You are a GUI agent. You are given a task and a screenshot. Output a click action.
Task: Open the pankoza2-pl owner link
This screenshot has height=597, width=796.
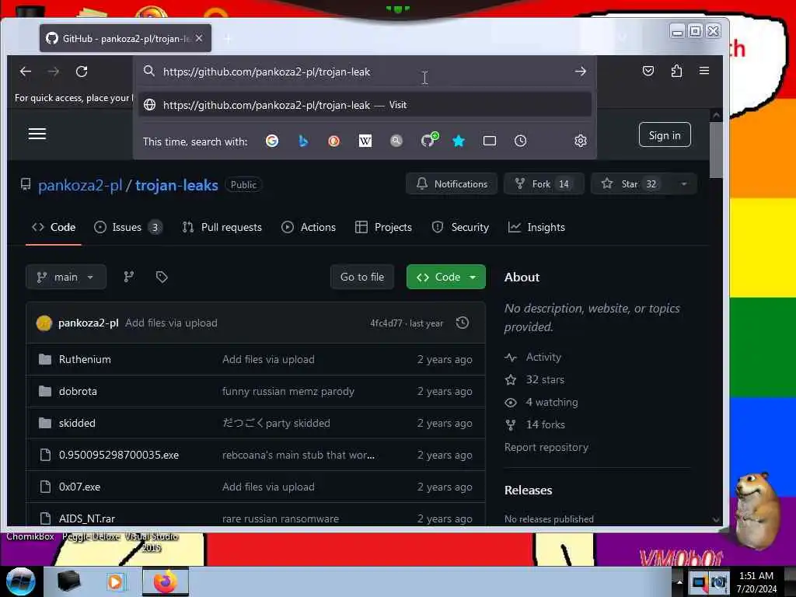pos(80,185)
